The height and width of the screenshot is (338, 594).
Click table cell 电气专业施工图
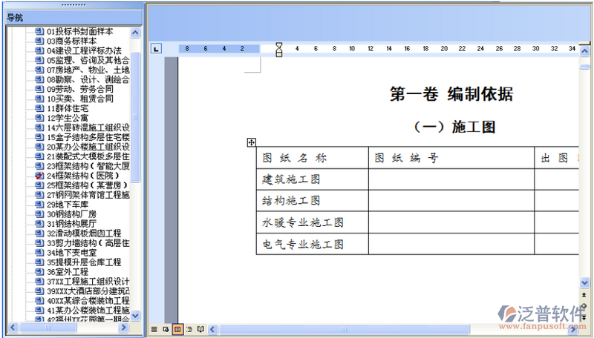coord(313,244)
